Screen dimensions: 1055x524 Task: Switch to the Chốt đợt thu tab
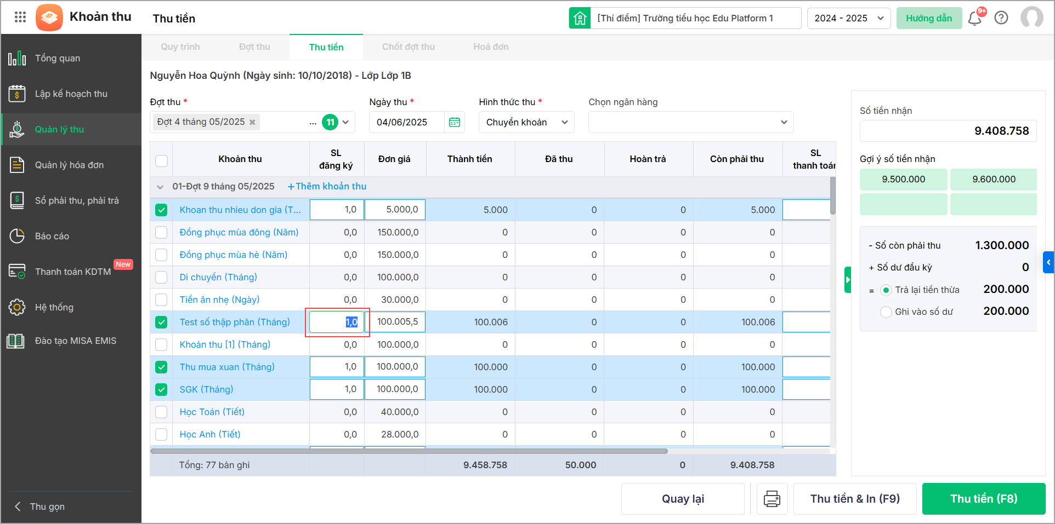[408, 47]
